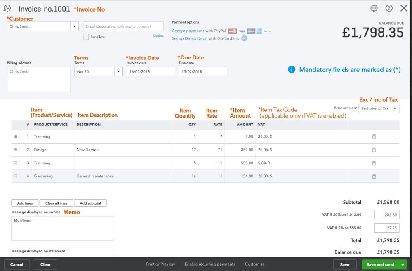Image resolution: width=412 pixels, height=271 pixels.
Task: Open the Customise option
Action: pyautogui.click(x=254, y=264)
